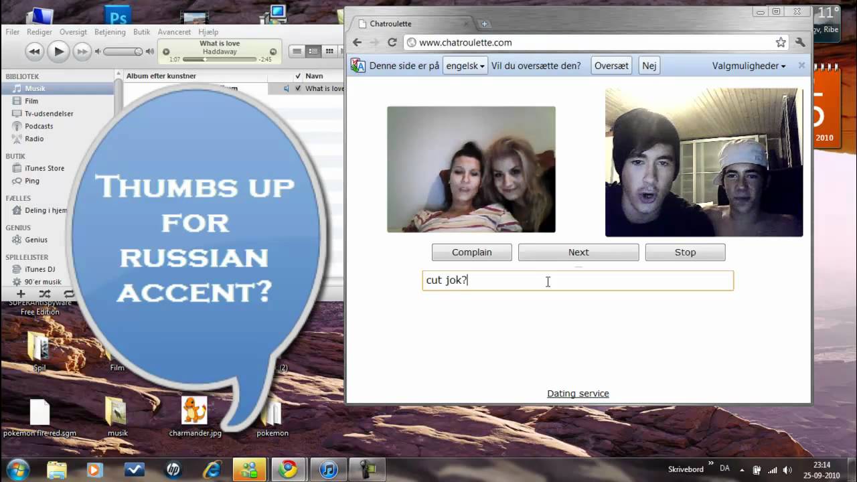This screenshot has height=482, width=857.
Task: Go back in Chrome browser
Action: (x=358, y=42)
